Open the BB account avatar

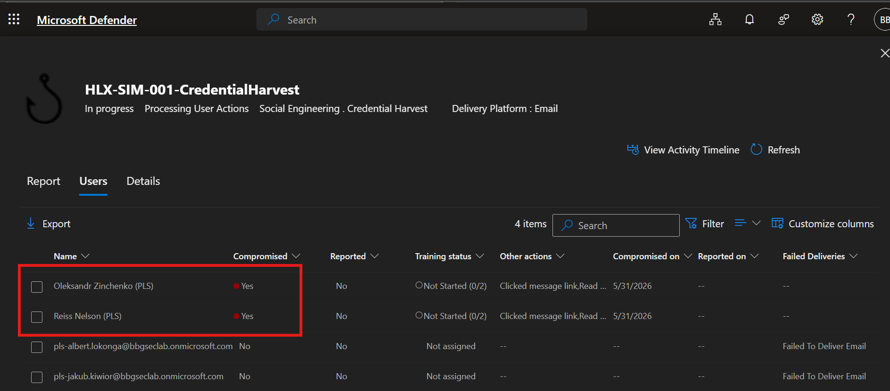(x=883, y=20)
